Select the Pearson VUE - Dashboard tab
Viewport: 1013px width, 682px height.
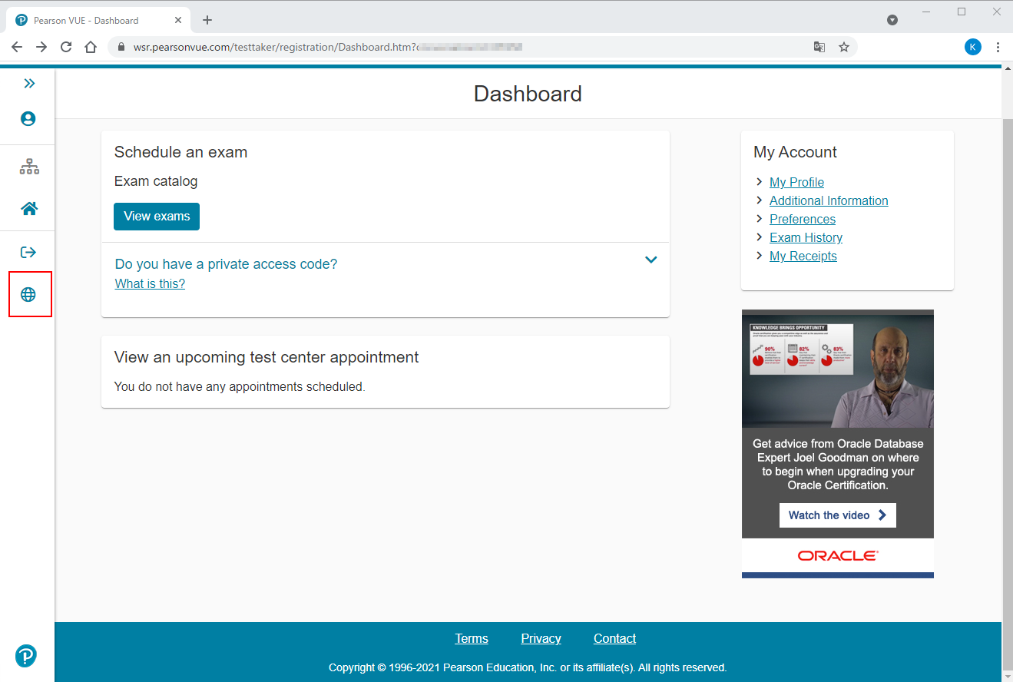pyautogui.click(x=86, y=20)
